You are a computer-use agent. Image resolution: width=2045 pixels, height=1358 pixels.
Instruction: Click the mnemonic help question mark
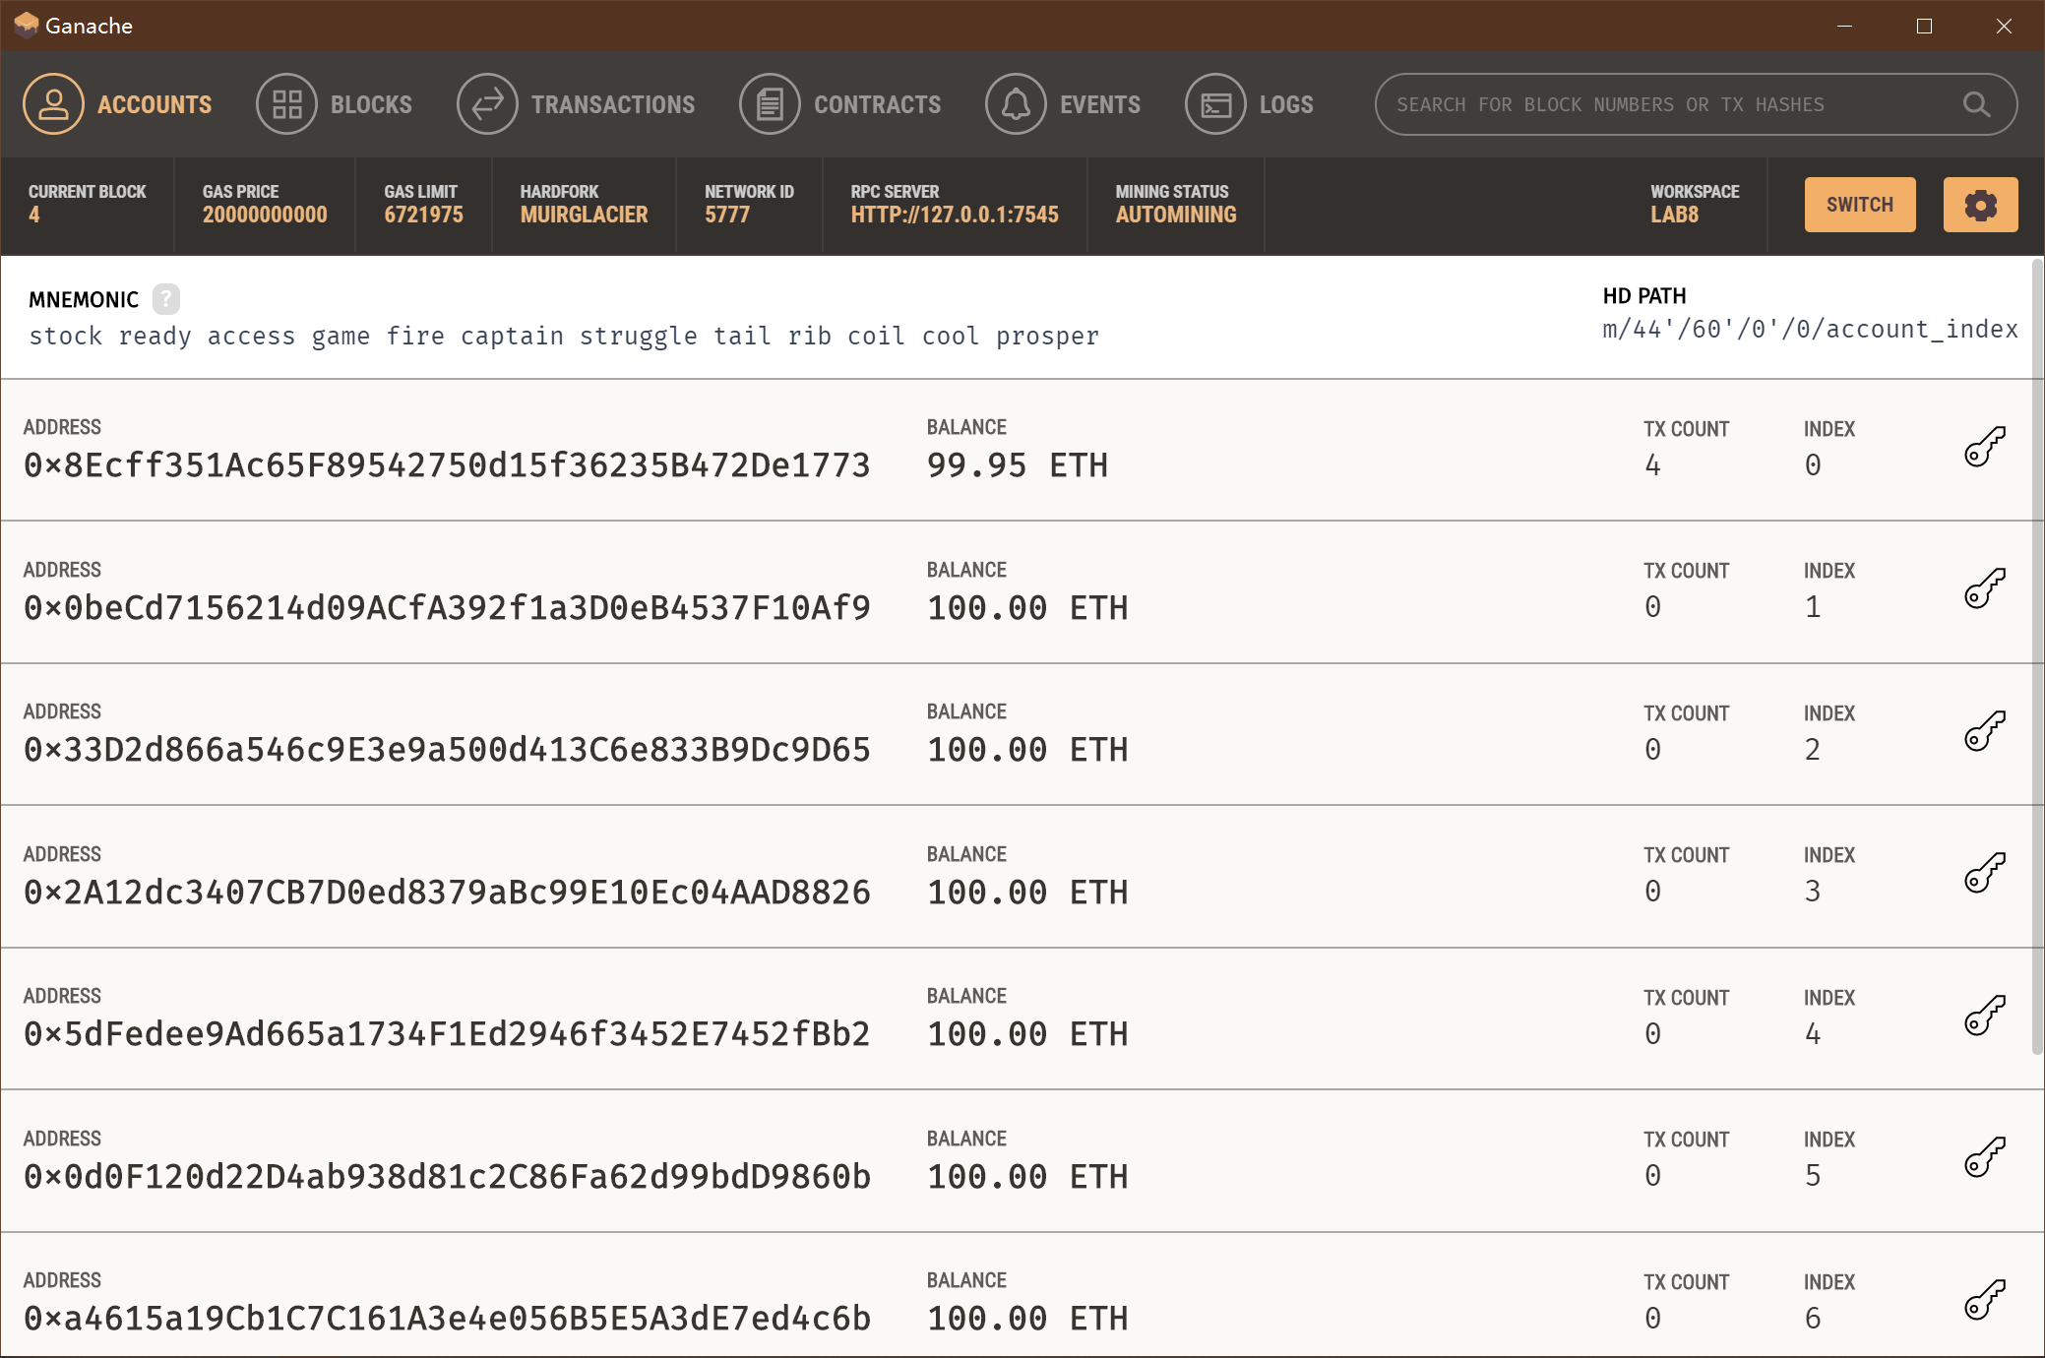point(166,298)
